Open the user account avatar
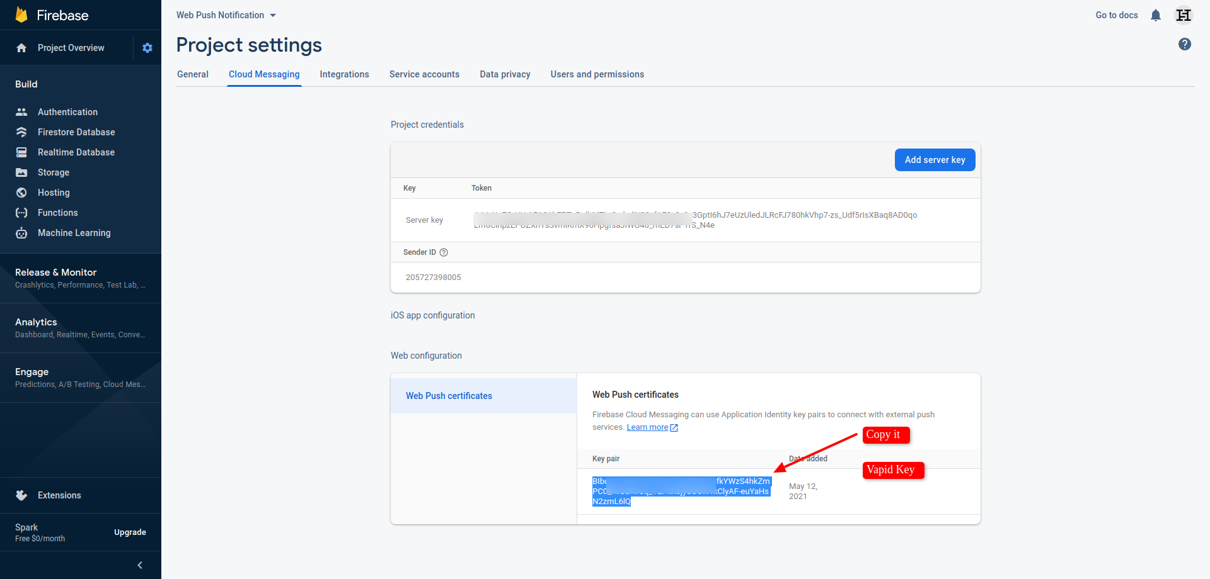The width and height of the screenshot is (1210, 579). [x=1184, y=15]
